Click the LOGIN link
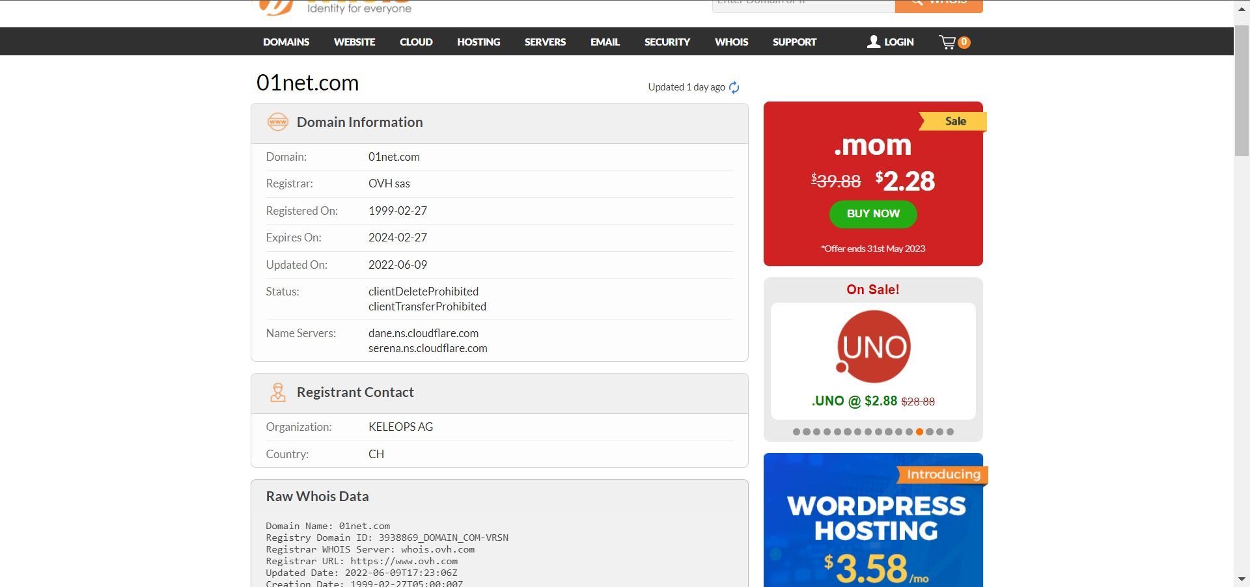This screenshot has height=587, width=1250. (x=898, y=42)
